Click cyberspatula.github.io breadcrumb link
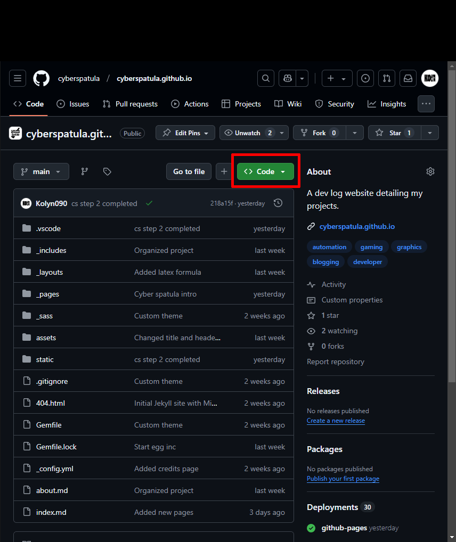 click(154, 78)
